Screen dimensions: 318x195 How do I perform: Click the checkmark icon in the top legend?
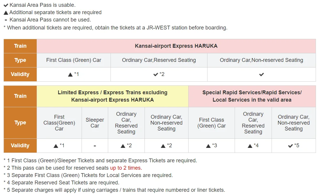click(6, 5)
